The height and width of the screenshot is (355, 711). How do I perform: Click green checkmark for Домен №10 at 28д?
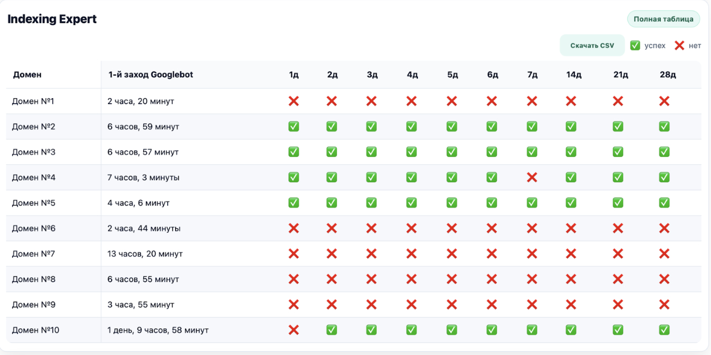(664, 330)
